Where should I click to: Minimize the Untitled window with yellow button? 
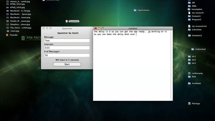tap(99, 28)
